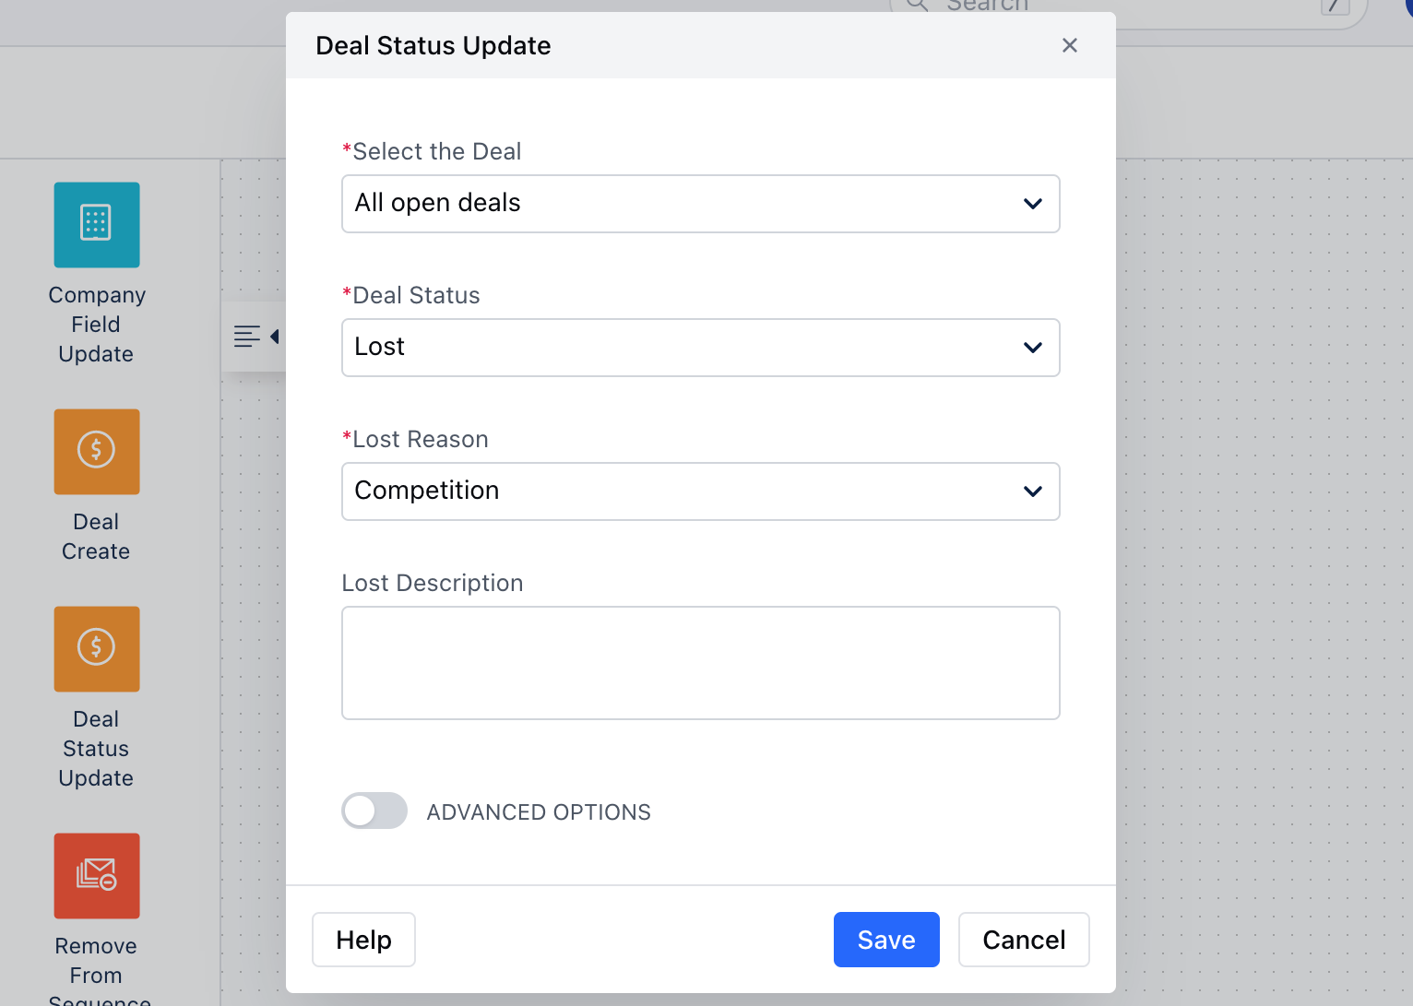The image size is (1413, 1006).
Task: Click the Company Field Update icon
Action: tap(97, 225)
